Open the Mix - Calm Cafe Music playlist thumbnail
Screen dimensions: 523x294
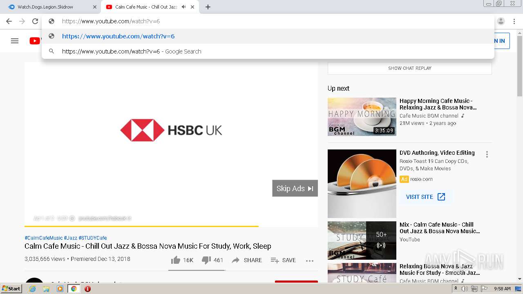coord(362,241)
